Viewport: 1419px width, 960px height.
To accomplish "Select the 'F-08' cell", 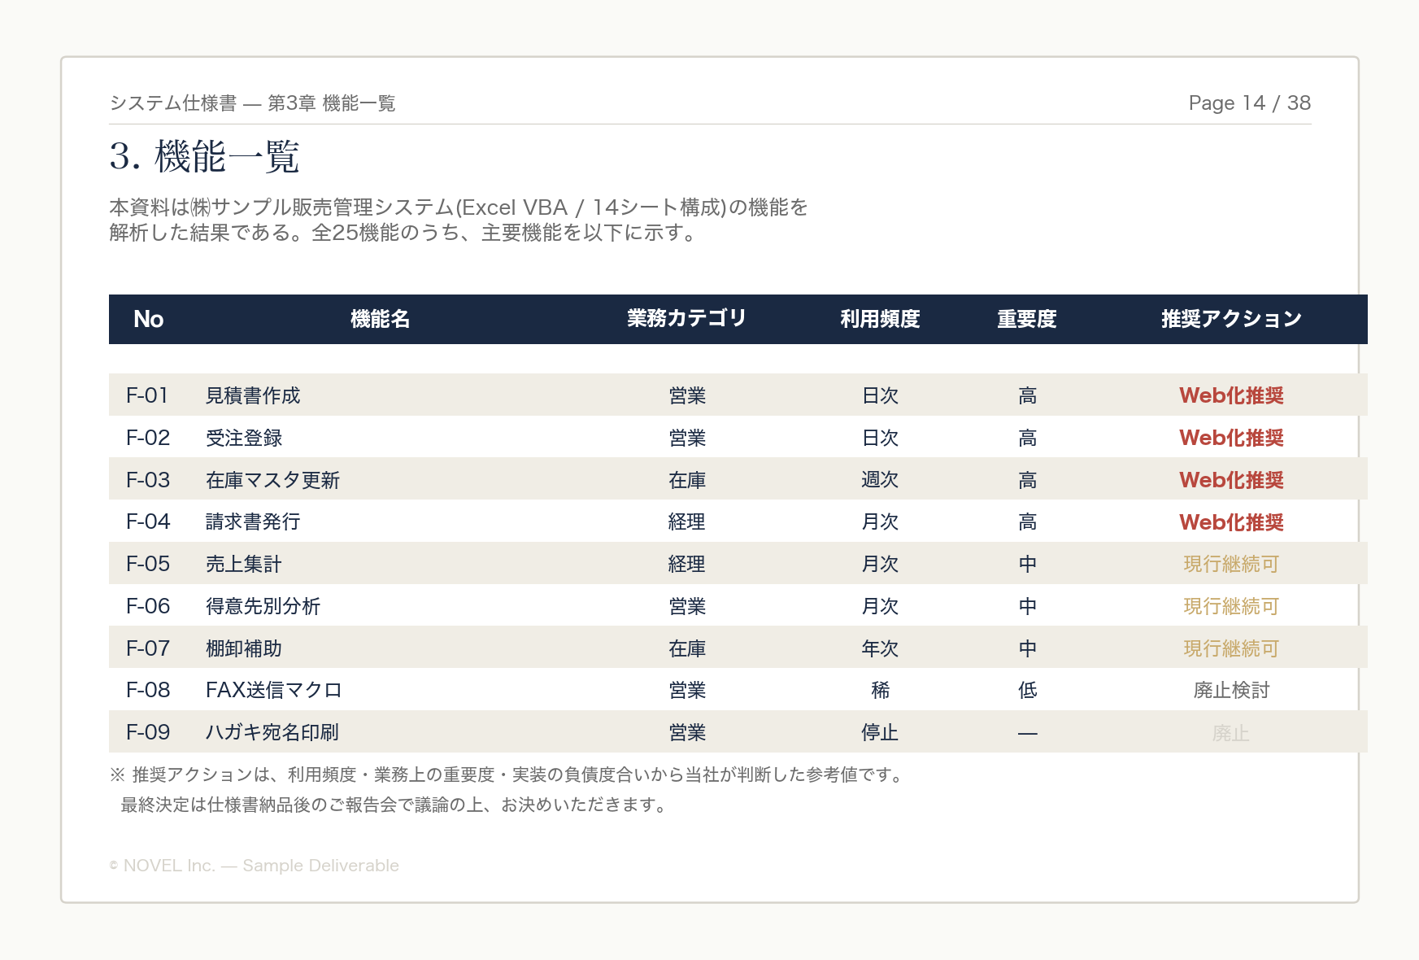I will [x=148, y=690].
